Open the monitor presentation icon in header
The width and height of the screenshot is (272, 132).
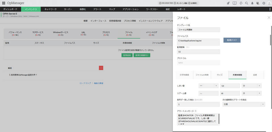[235, 3]
